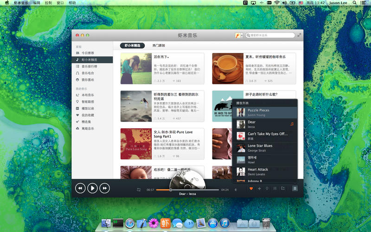
Task: Select Puzzle Pieces in the playlist
Action: click(x=265, y=112)
